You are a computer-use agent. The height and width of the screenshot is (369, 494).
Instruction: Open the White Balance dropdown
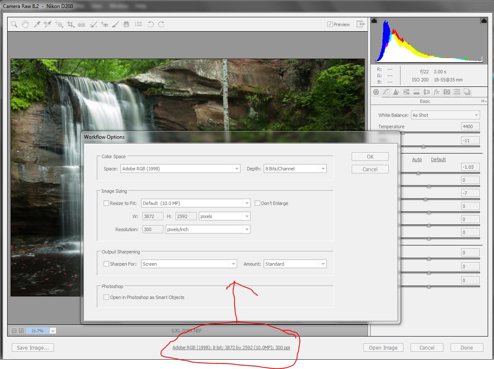[446, 115]
